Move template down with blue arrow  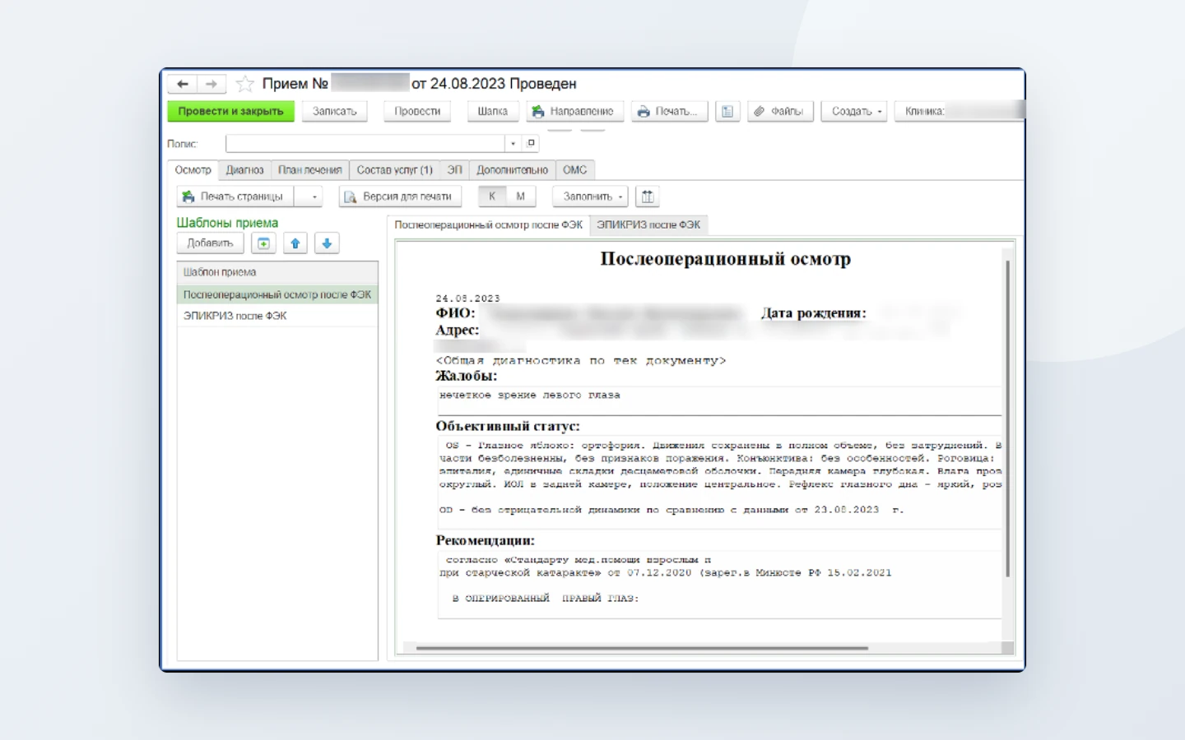pos(327,243)
